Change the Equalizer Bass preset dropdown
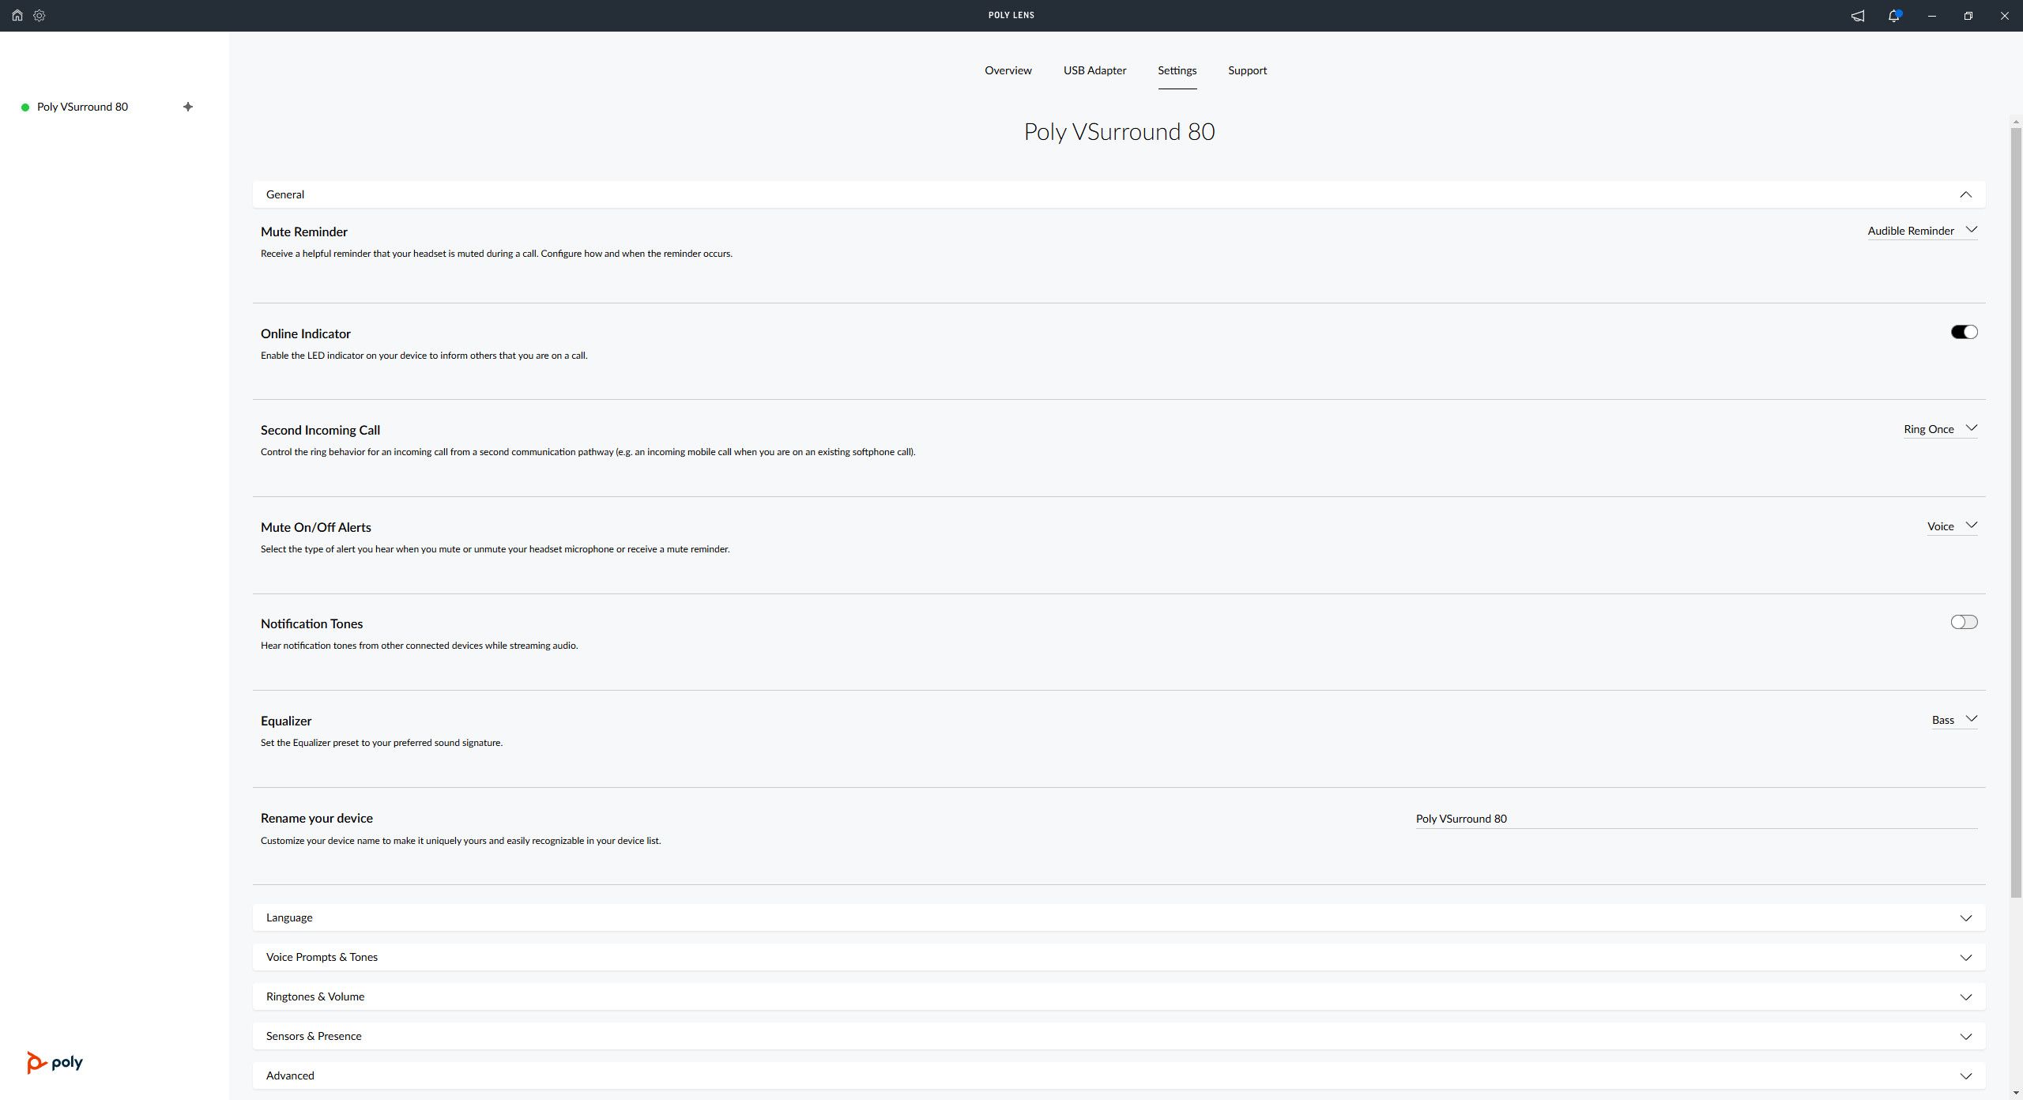 coord(1953,720)
